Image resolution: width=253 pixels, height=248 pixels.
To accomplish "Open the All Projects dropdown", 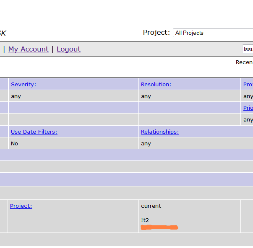I will pyautogui.click(x=213, y=33).
